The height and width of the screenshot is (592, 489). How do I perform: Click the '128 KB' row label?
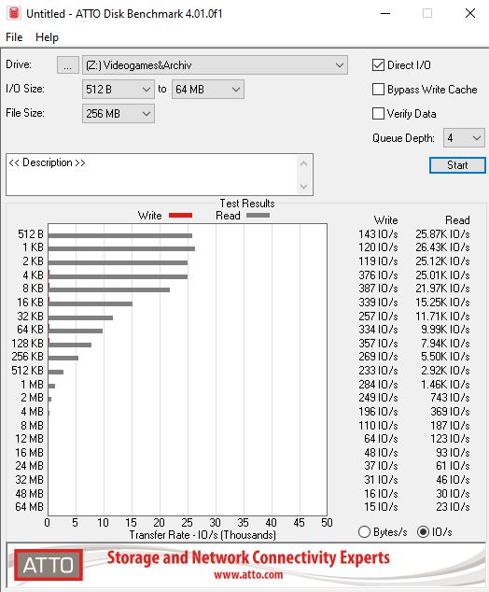[28, 344]
